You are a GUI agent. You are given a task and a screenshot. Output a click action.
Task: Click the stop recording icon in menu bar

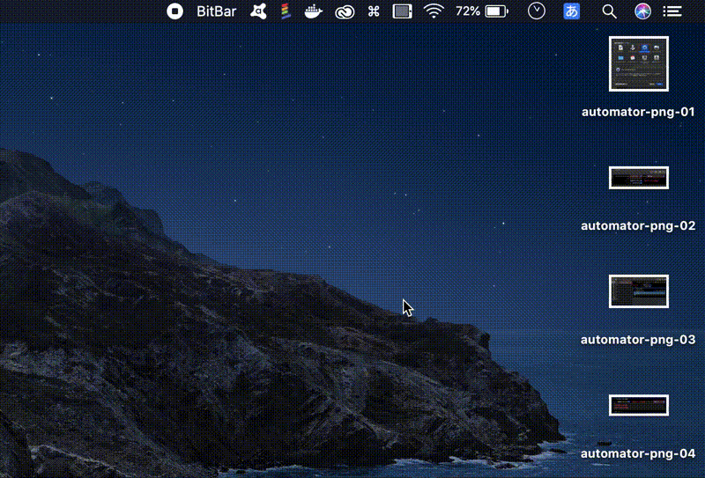pos(175,11)
